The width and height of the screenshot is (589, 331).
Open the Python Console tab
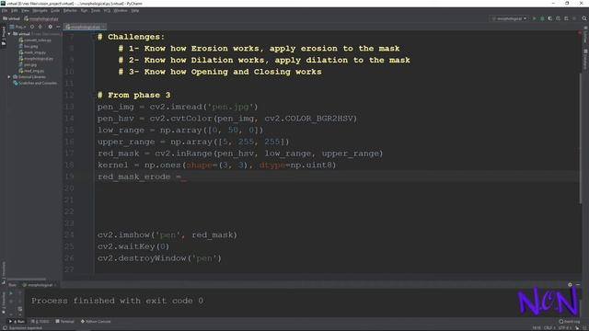pos(96,321)
